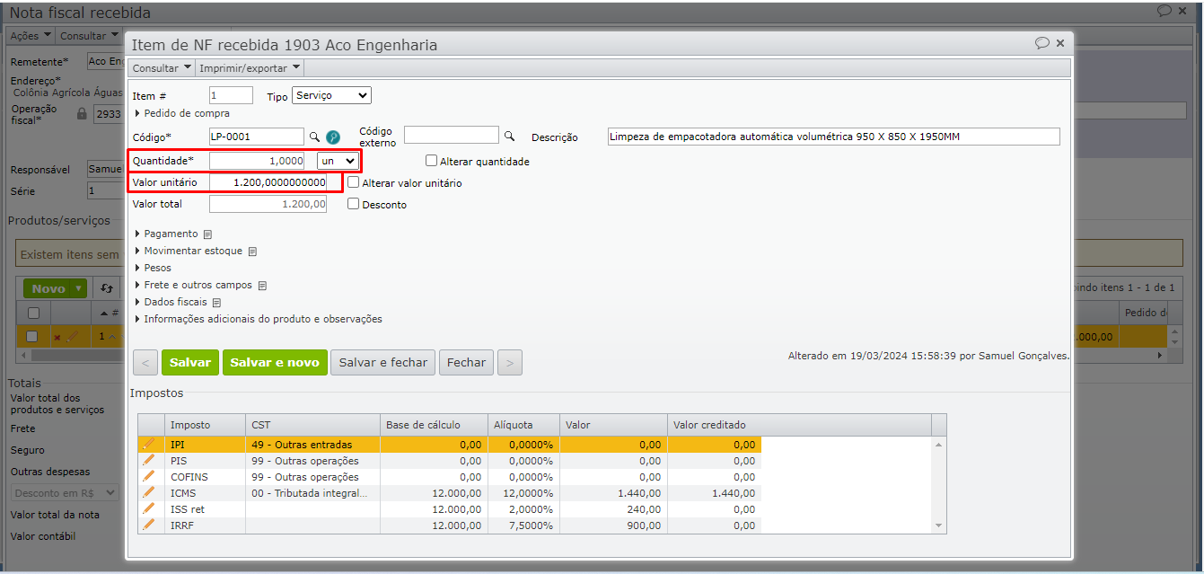Open Consultar menu in item dialog
The width and height of the screenshot is (1204, 574).
tap(162, 68)
